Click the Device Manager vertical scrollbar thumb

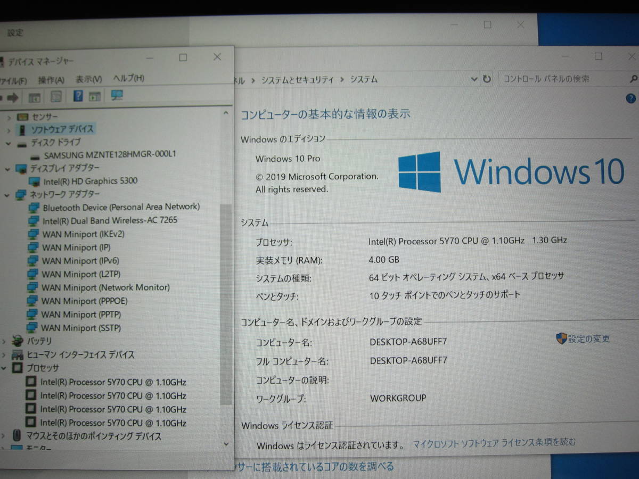click(x=226, y=306)
